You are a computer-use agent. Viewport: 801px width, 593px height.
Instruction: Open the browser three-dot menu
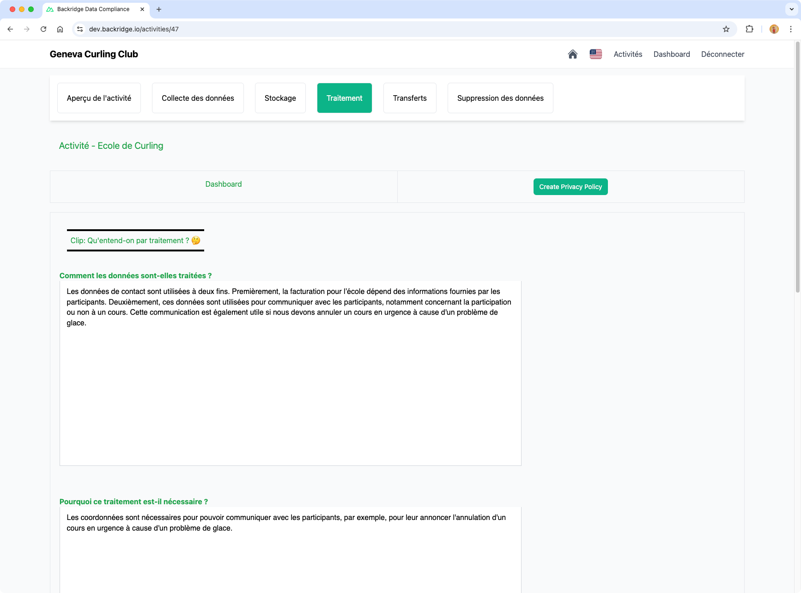(791, 29)
